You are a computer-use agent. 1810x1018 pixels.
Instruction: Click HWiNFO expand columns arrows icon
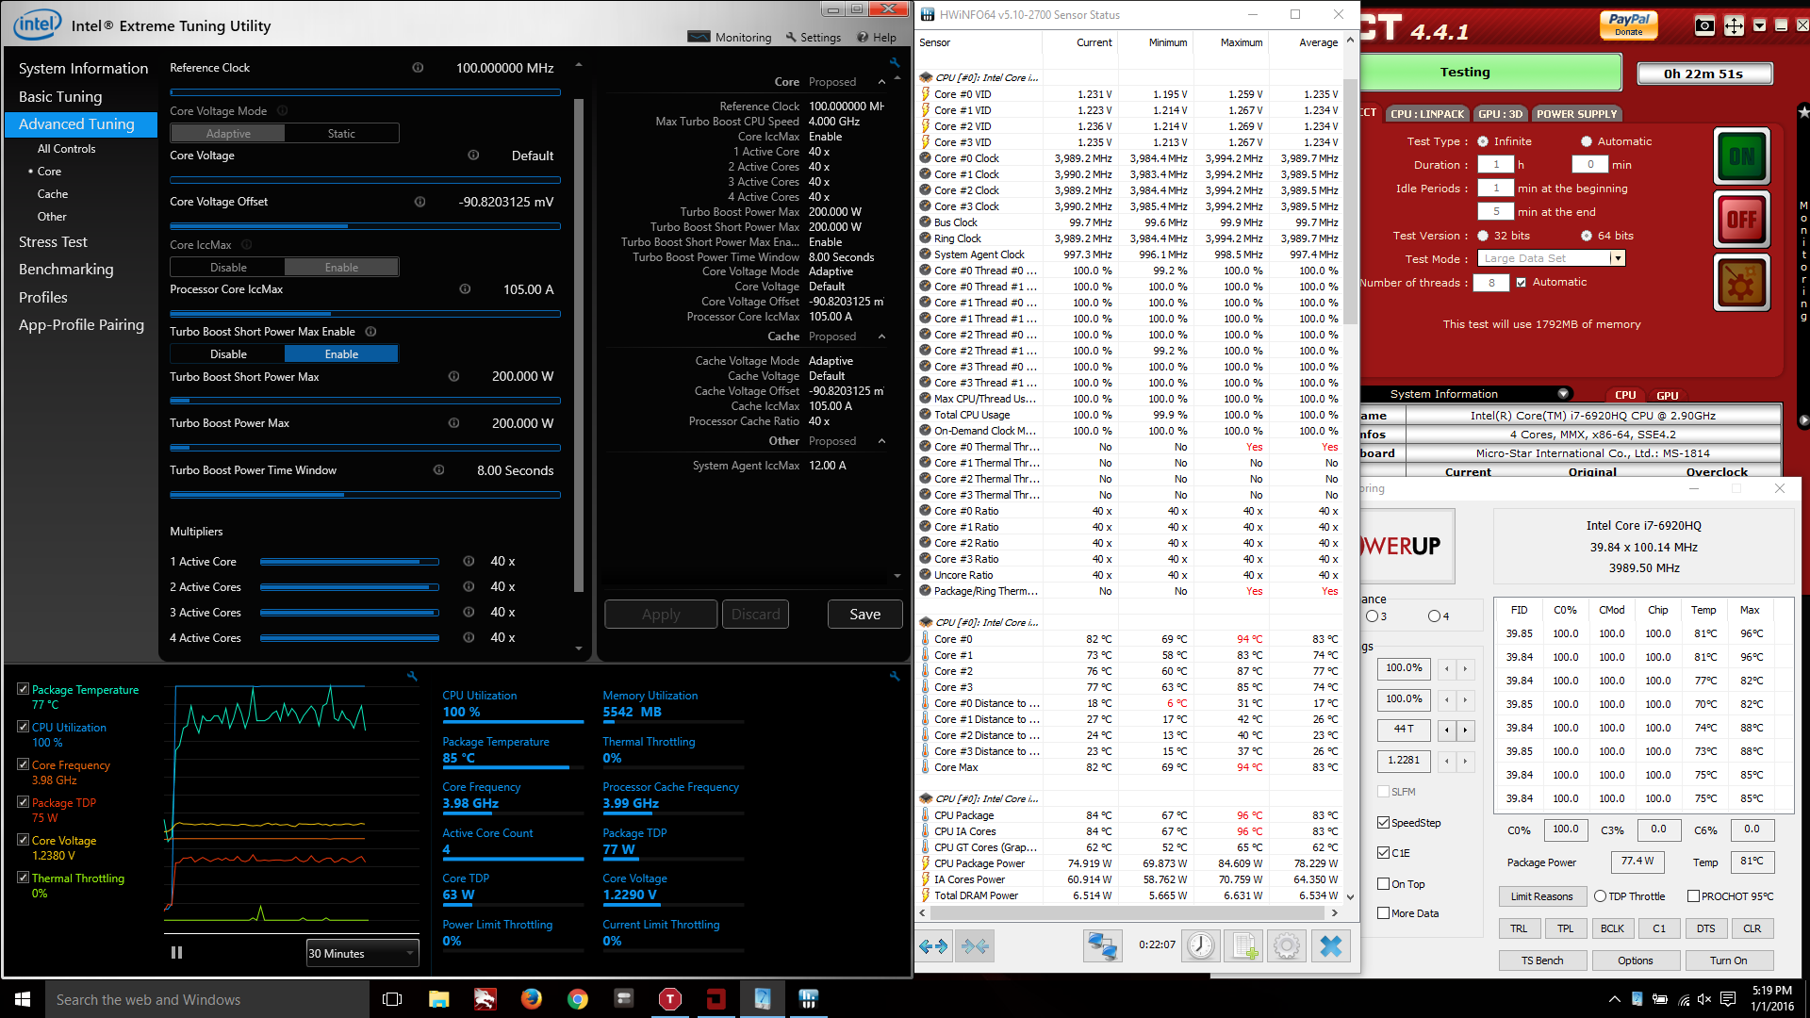(x=933, y=945)
